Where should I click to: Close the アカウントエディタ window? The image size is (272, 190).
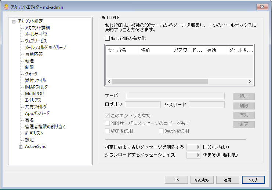[x=261, y=7]
